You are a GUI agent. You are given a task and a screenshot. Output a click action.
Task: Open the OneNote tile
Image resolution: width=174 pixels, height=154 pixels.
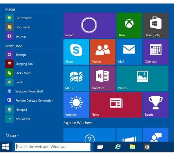[x=103, y=78]
